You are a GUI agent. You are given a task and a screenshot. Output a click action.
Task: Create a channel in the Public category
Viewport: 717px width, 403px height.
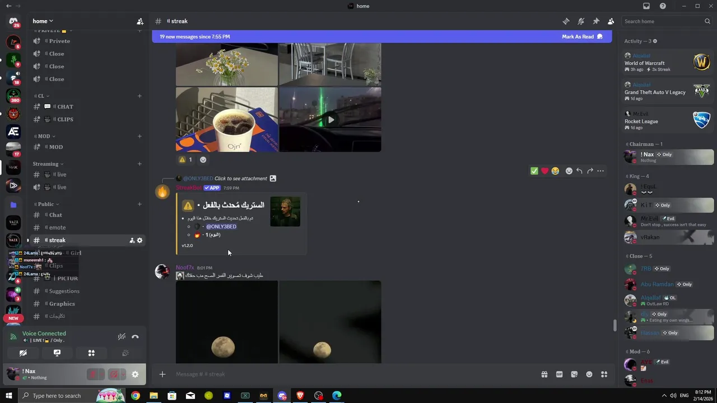[x=139, y=204]
